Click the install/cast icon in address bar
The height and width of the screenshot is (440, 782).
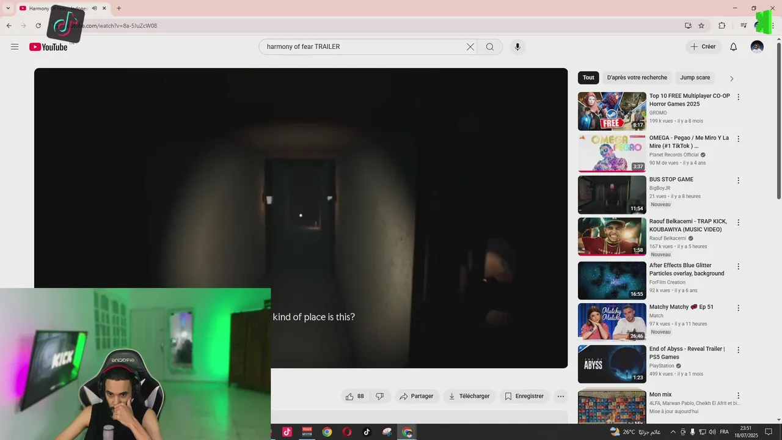click(x=688, y=26)
